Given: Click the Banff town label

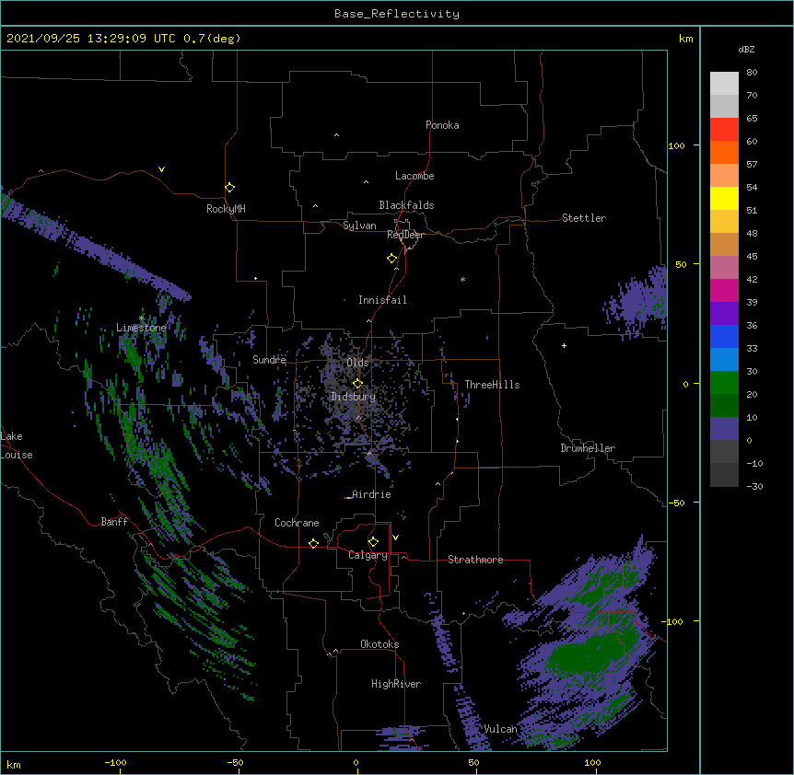Looking at the screenshot, I should [114, 522].
